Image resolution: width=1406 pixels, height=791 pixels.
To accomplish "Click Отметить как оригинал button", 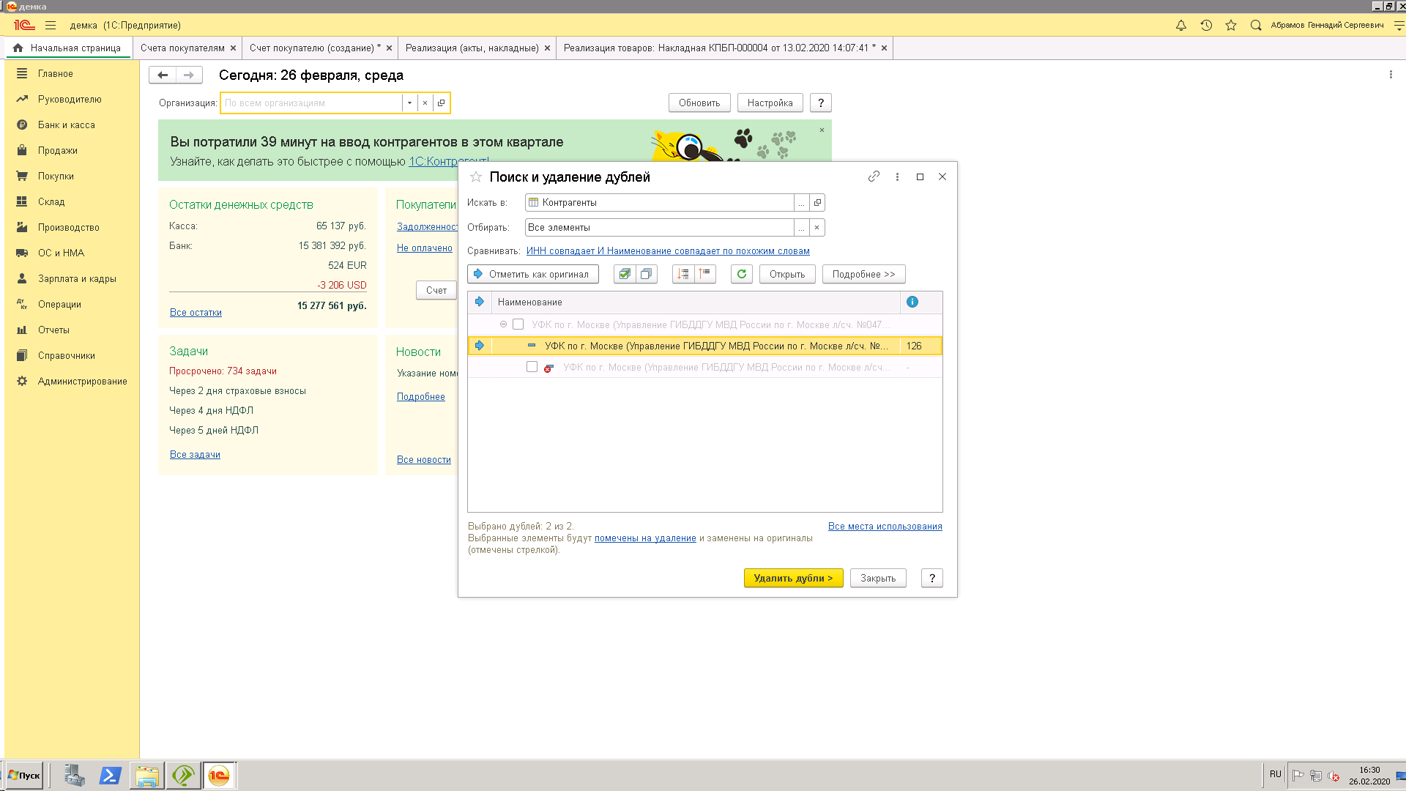I will tap(533, 274).
